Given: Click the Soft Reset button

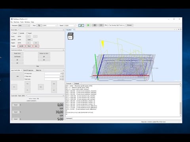Looking at the screenshot, I should [x=17, y=56].
